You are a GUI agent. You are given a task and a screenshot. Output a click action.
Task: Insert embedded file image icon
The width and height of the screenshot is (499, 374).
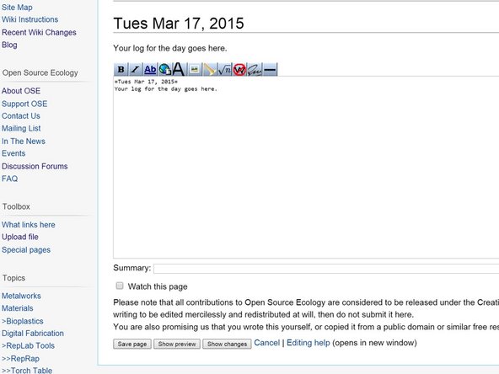pos(194,69)
